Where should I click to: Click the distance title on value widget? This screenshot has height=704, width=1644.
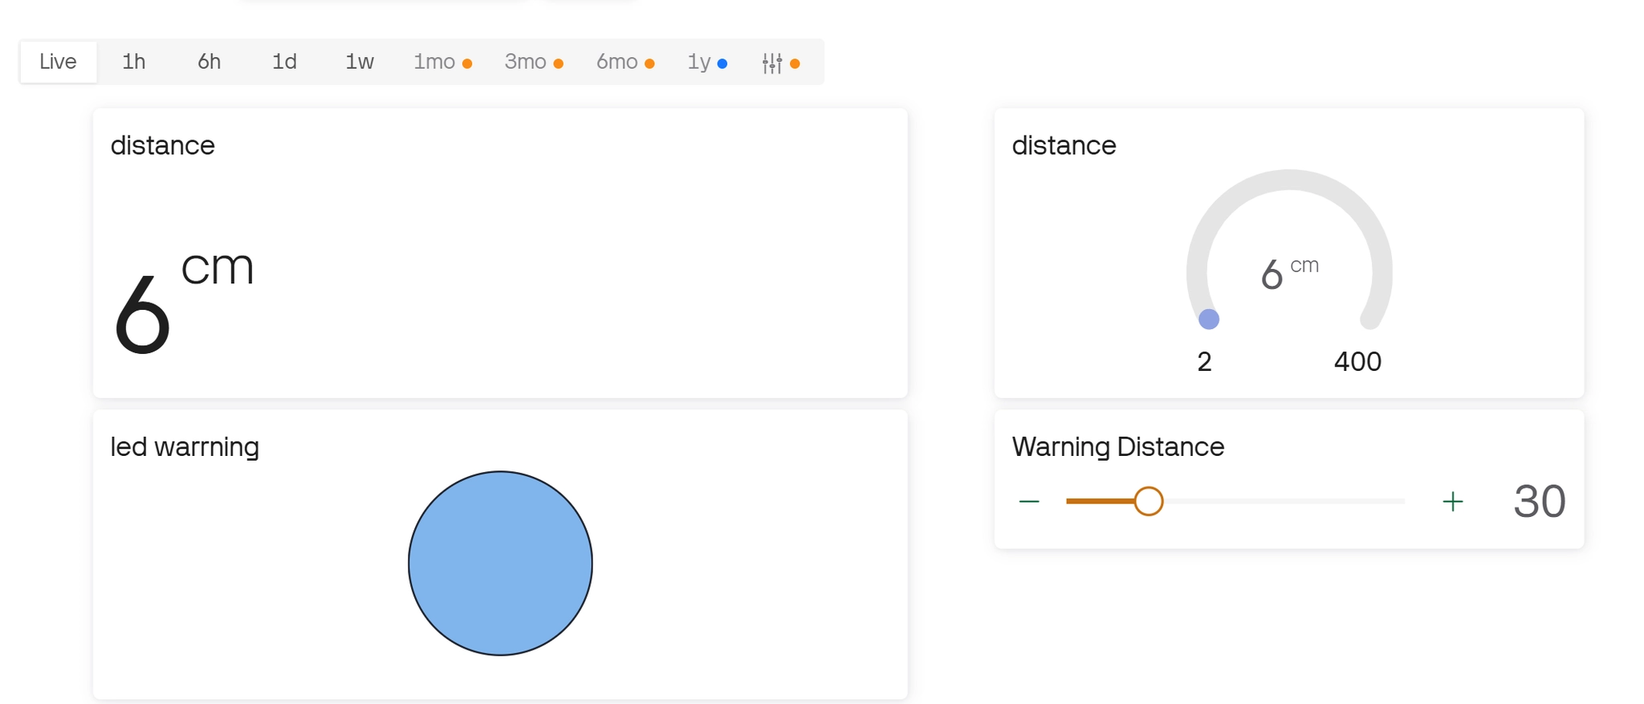coord(162,145)
